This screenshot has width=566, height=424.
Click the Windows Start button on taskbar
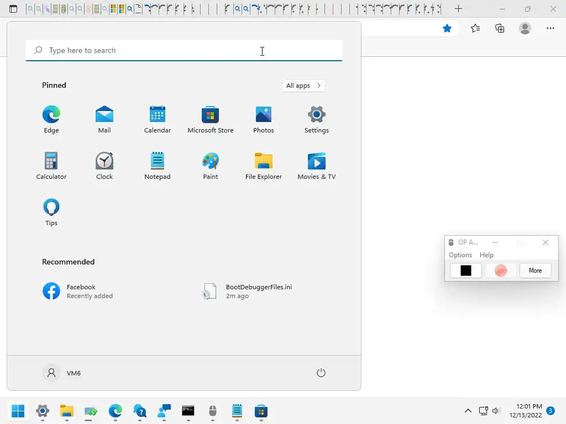coord(18,411)
